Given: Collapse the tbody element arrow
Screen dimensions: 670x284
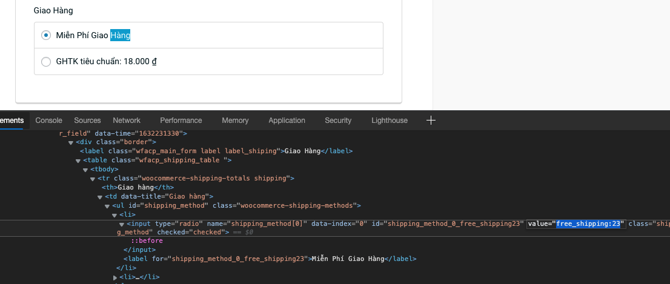Looking at the screenshot, I should [85, 170].
